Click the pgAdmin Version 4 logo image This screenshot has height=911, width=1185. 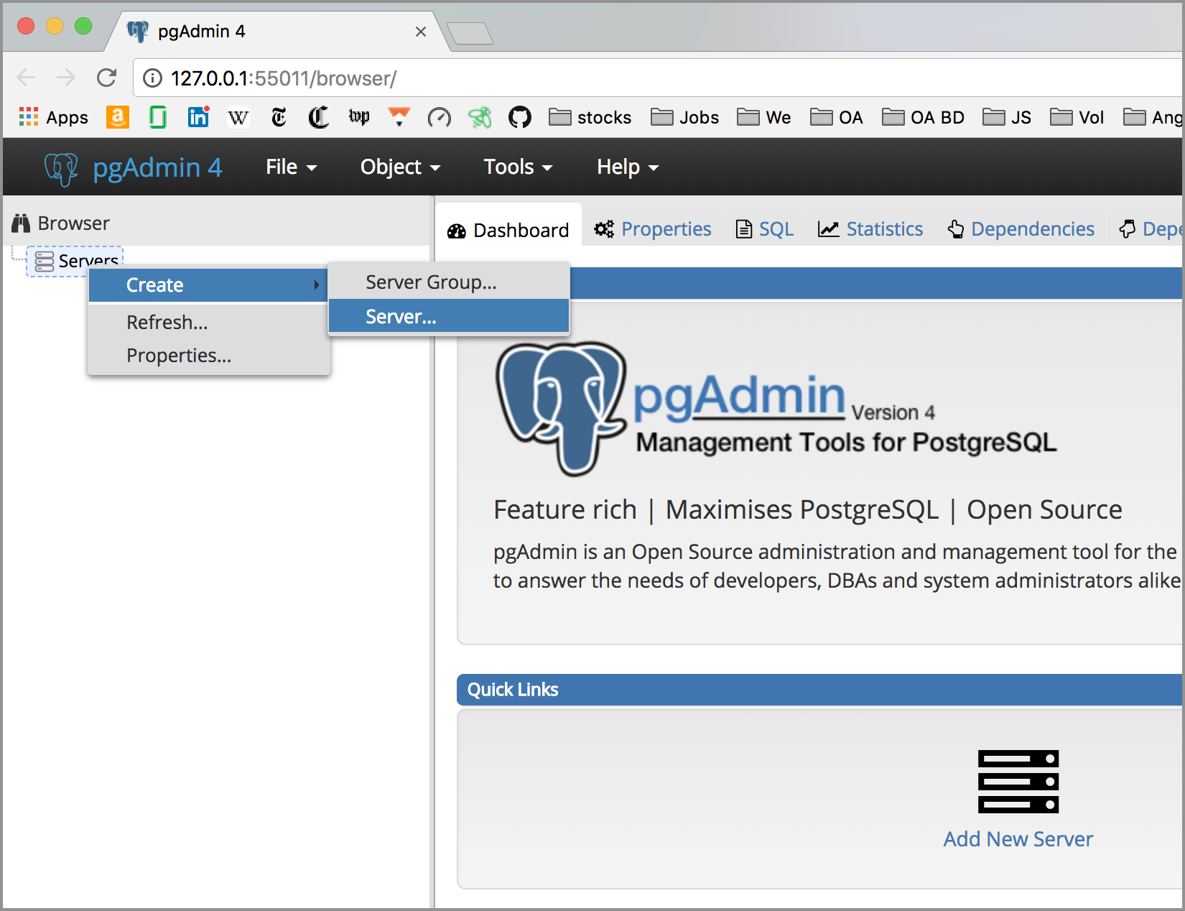(x=776, y=408)
